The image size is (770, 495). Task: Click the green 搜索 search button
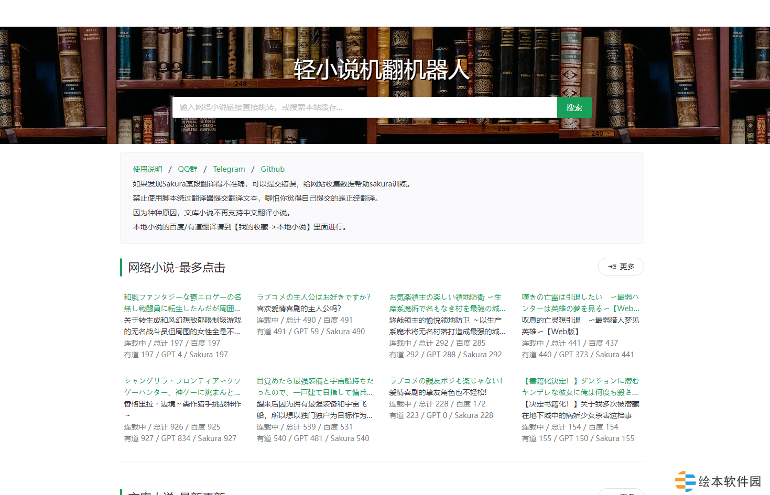[x=574, y=107]
